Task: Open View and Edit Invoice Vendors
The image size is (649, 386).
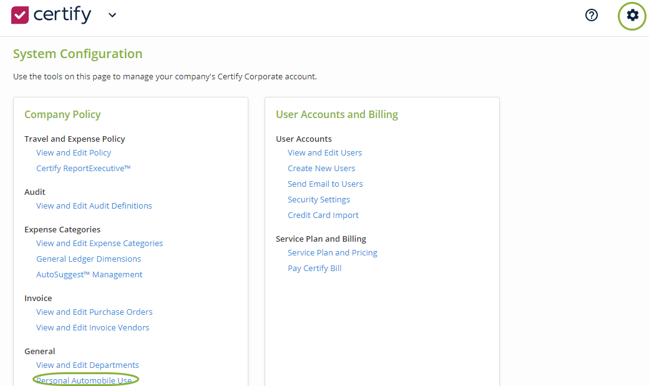Action: pos(93,328)
